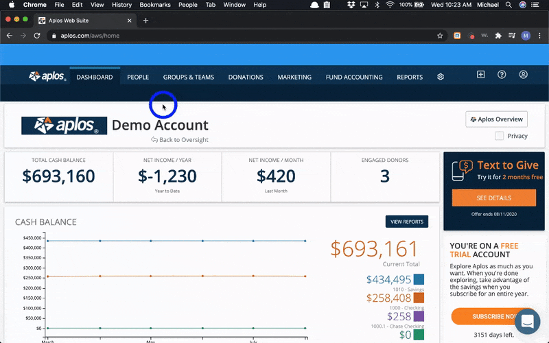The height and width of the screenshot is (343, 549).
Task: Open the settings gear in Aplos navigation
Action: click(441, 77)
